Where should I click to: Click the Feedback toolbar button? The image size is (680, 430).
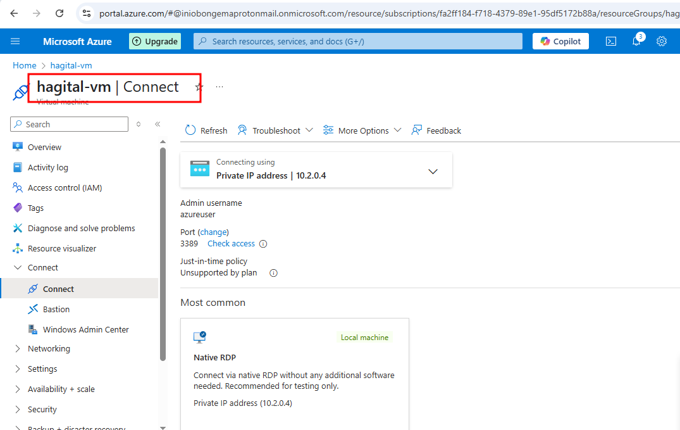pyautogui.click(x=436, y=130)
